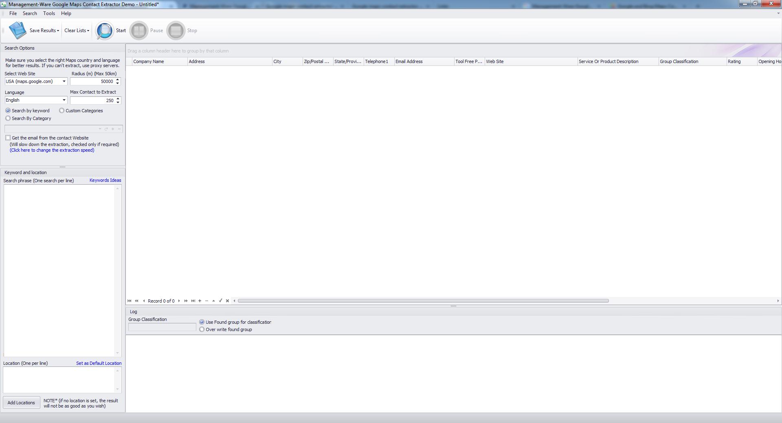Open Clear Lists dropdown
This screenshot has width=782, height=423.
77,31
